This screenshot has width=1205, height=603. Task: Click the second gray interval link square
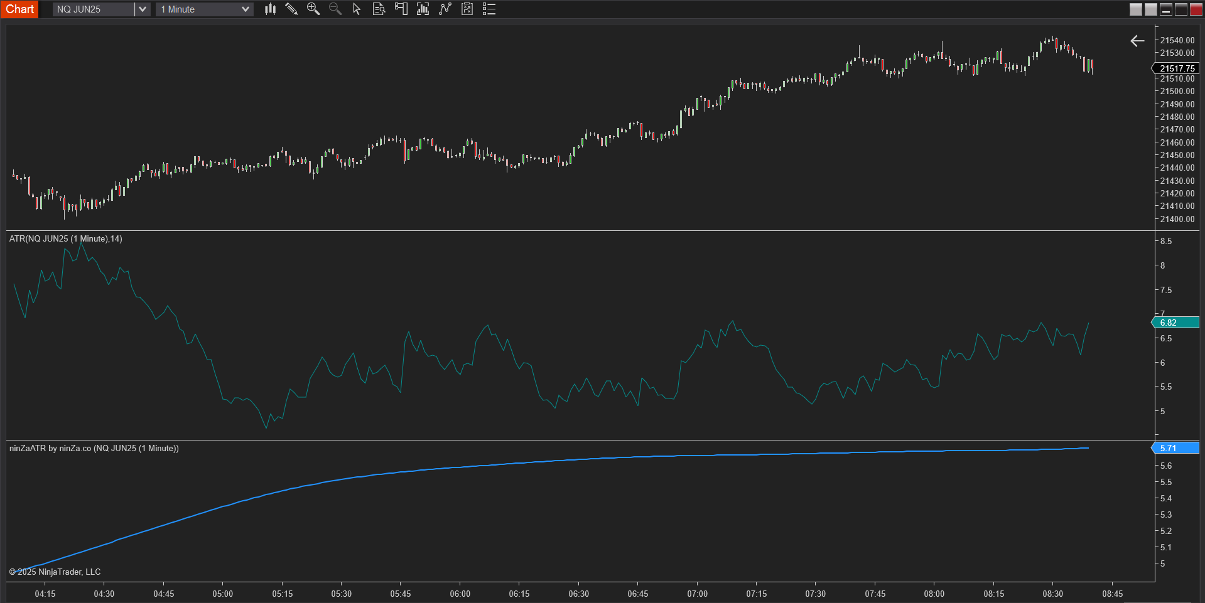1151,9
